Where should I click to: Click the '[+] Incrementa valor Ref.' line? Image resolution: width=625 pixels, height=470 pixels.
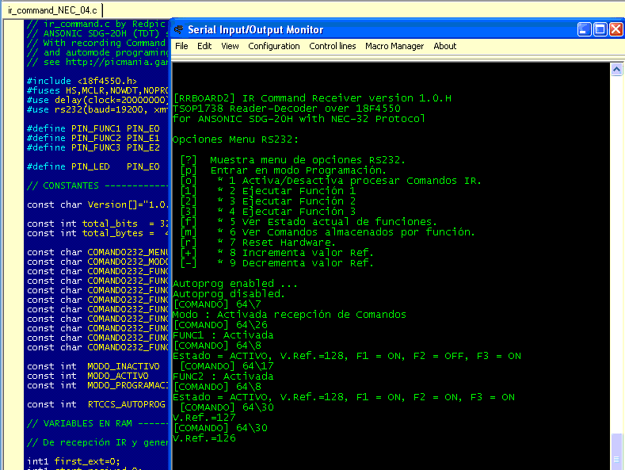pos(277,253)
